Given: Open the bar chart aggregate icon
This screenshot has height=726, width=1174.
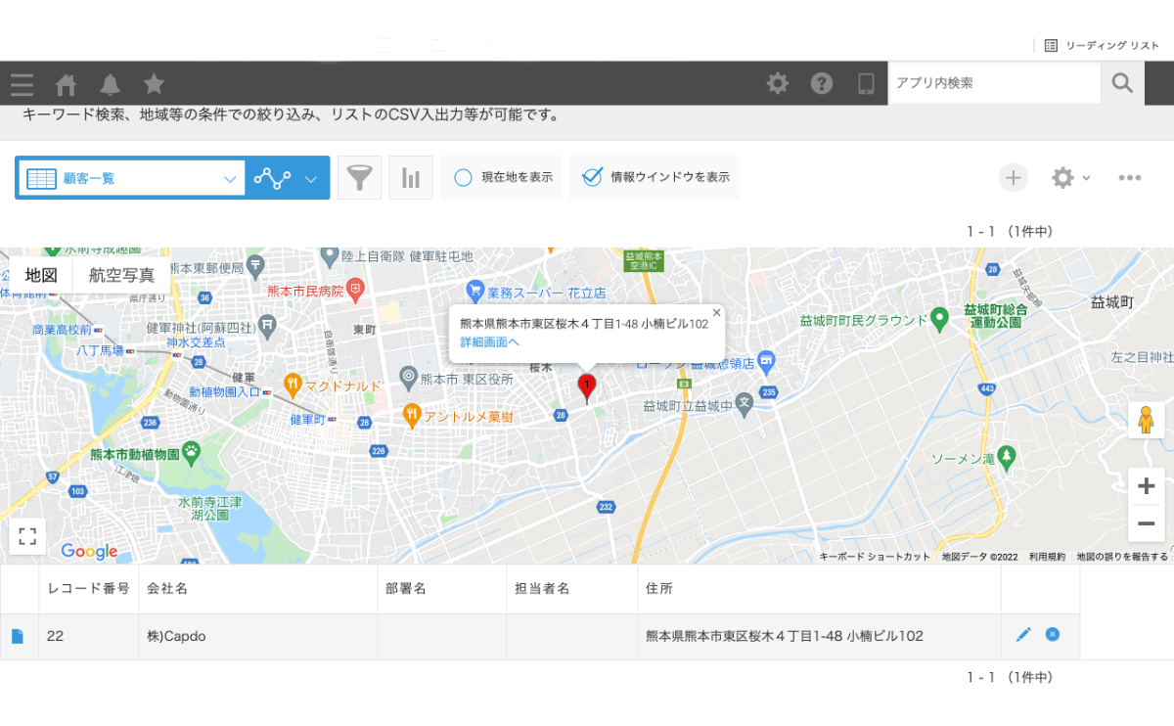Looking at the screenshot, I should pyautogui.click(x=411, y=178).
